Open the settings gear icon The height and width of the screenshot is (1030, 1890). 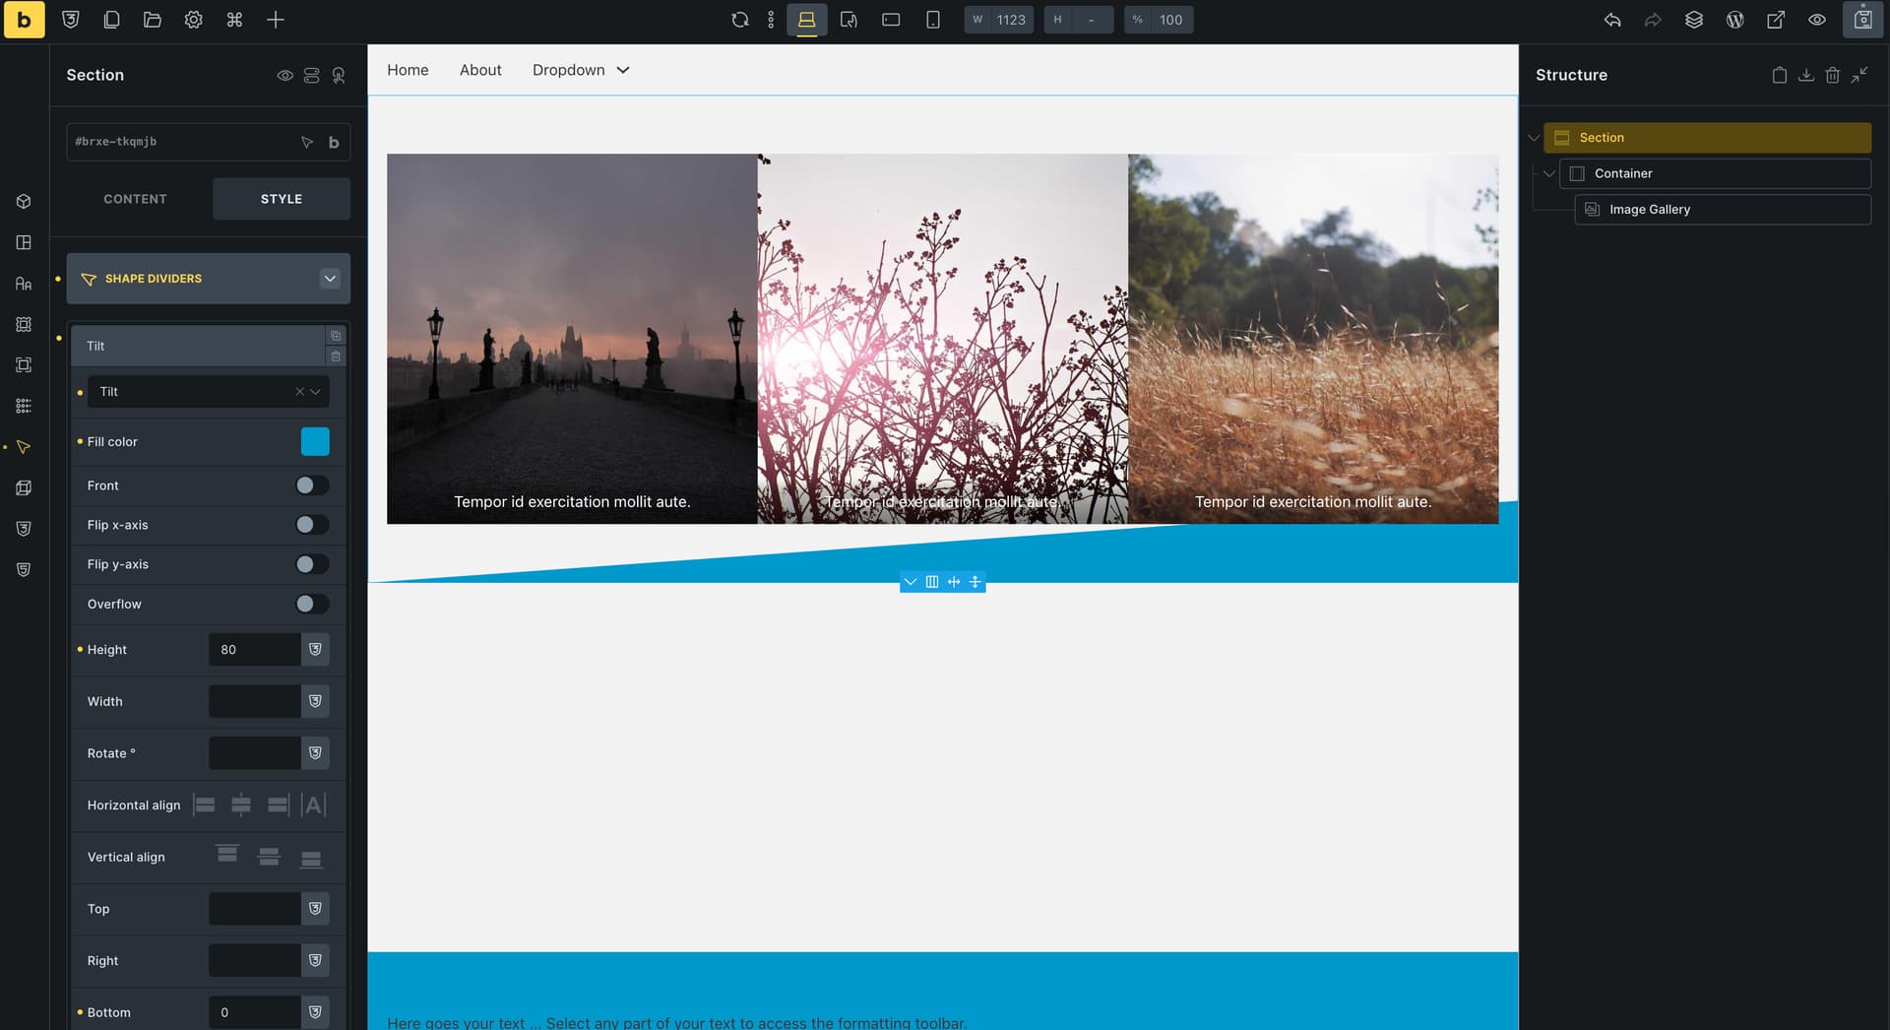pyautogui.click(x=194, y=20)
